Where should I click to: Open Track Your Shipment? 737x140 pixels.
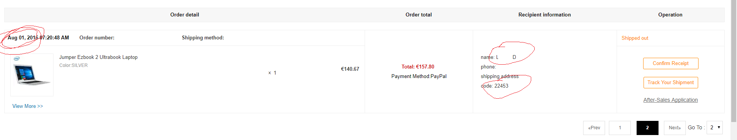pos(670,83)
